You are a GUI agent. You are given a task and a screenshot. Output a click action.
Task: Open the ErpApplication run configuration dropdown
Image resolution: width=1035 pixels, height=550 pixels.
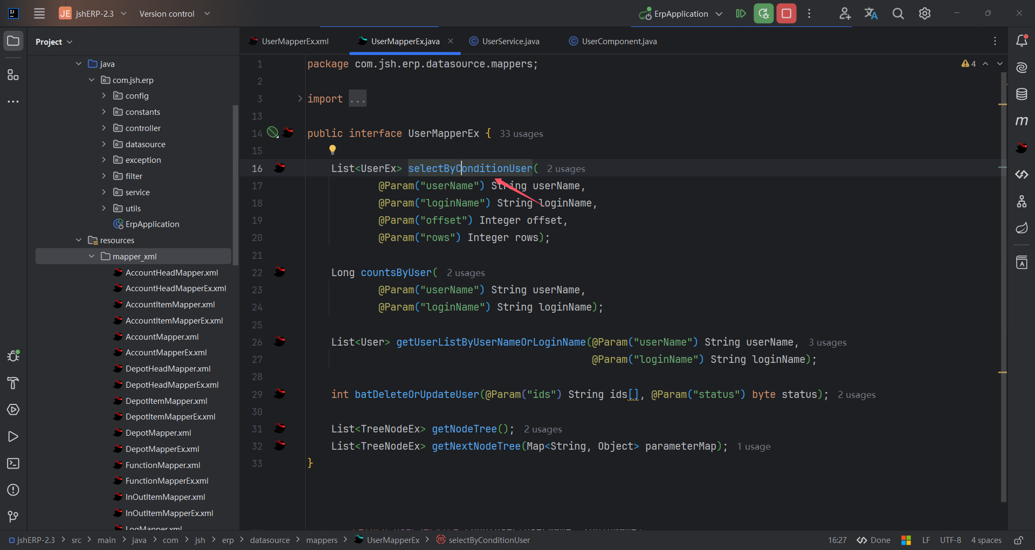coord(681,13)
